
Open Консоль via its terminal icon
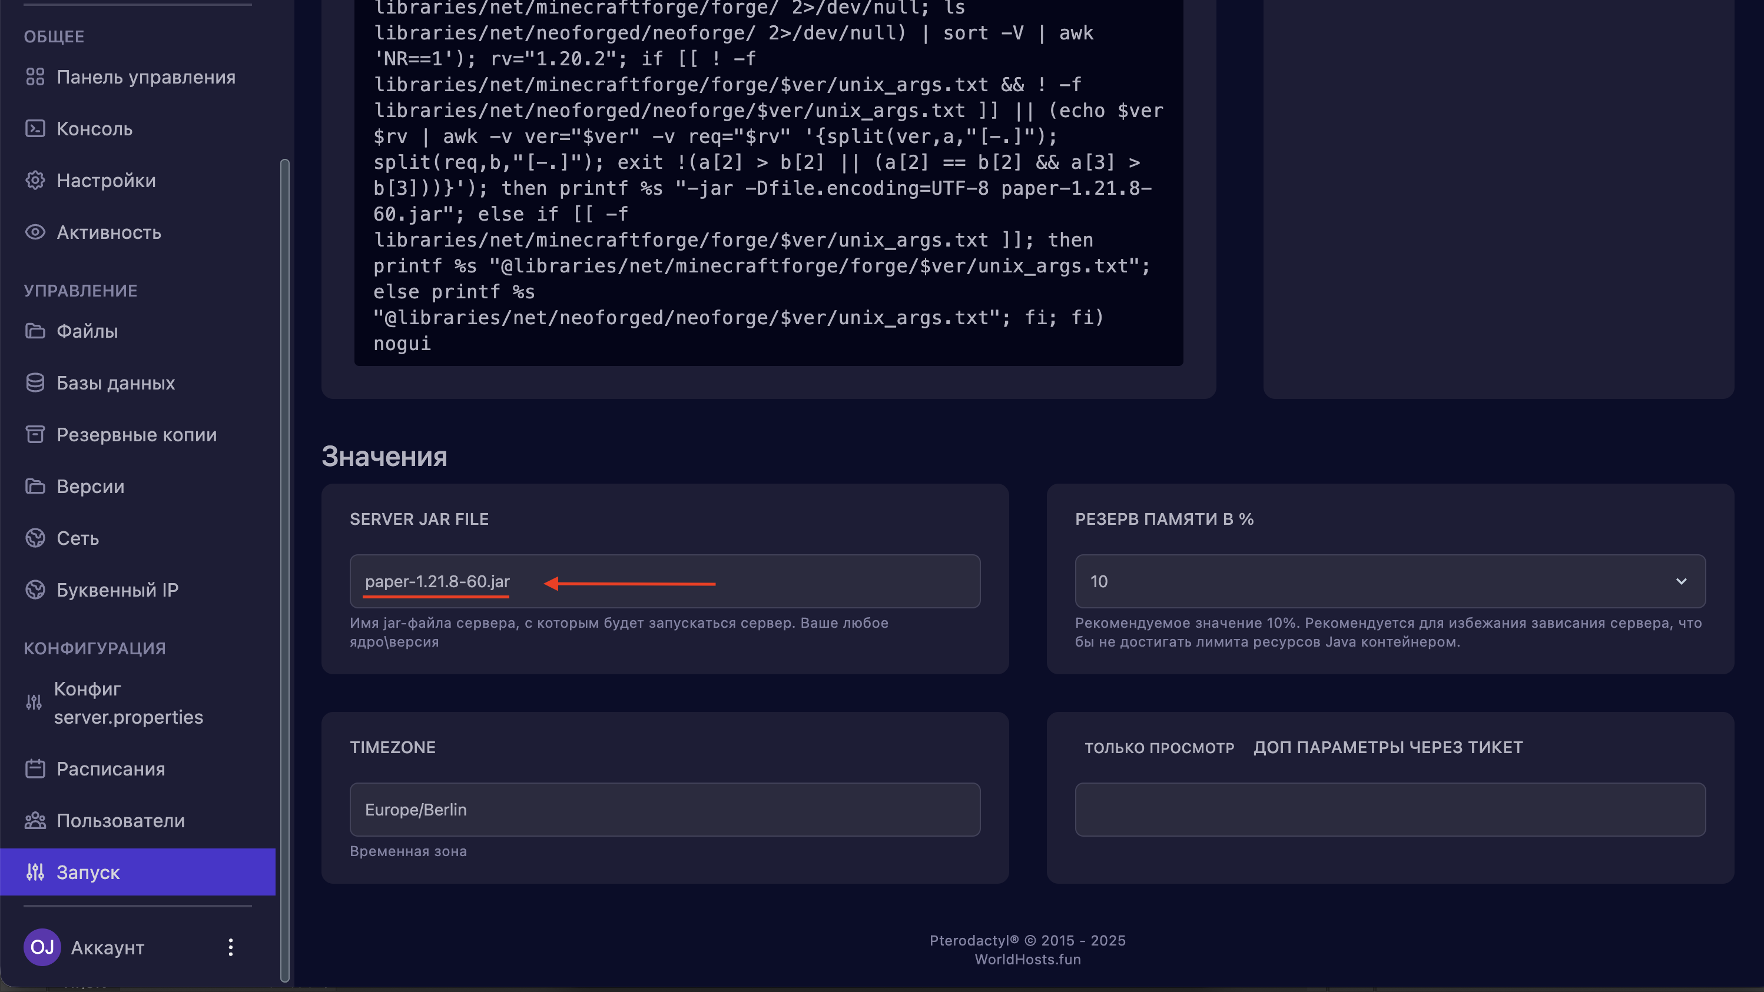(35, 129)
